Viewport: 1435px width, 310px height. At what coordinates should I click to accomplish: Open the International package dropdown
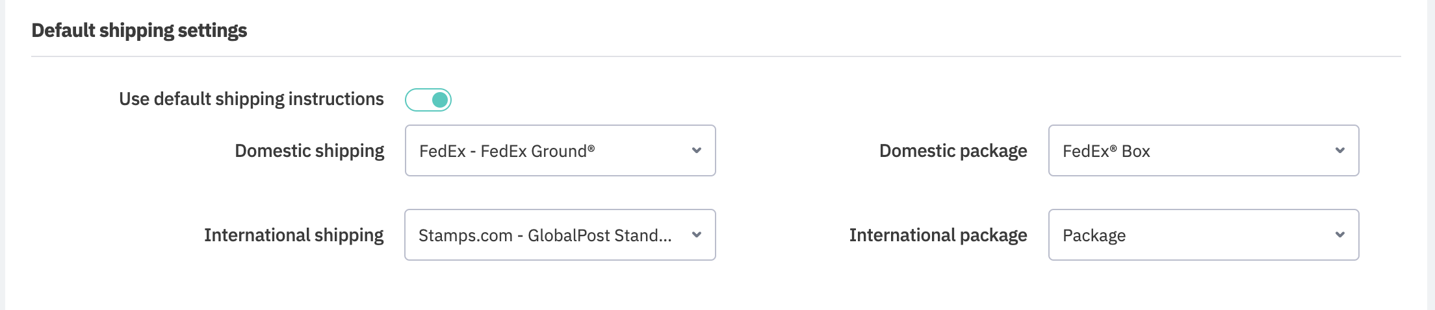coord(1203,235)
